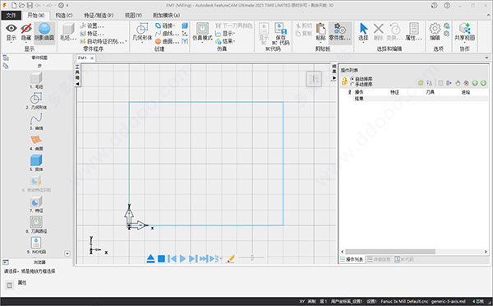Open the 特征/制造 ribbon tab
This screenshot has height=306, width=493.
99,15
